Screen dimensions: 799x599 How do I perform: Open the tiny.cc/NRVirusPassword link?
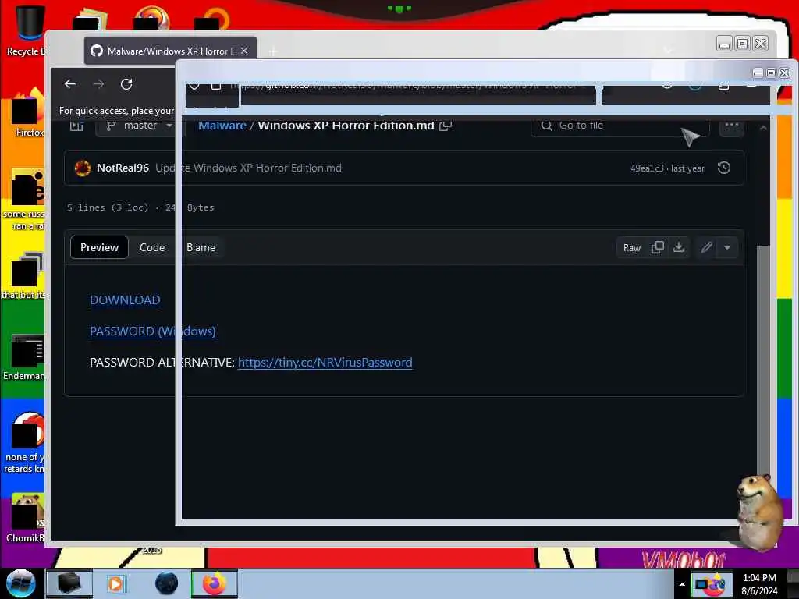325,363
